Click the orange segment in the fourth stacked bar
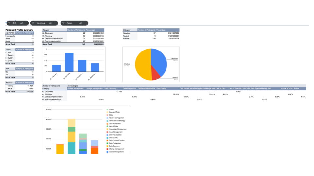 tap(95, 151)
